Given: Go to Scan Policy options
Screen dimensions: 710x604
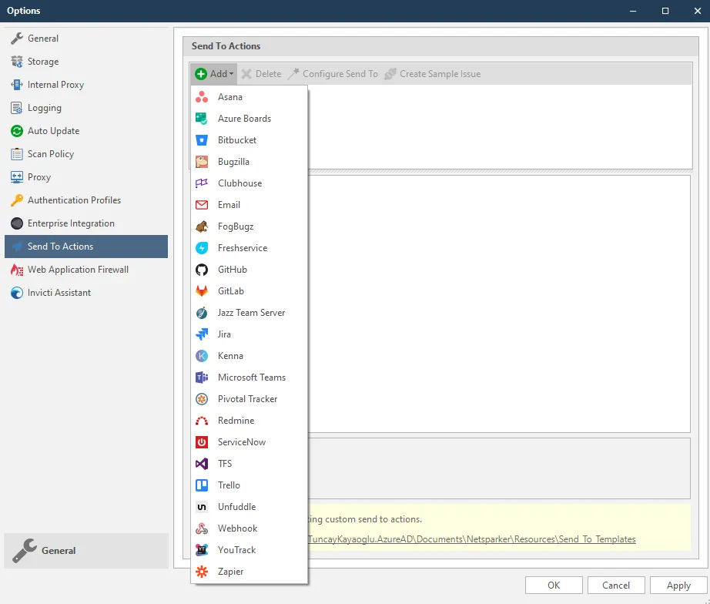Looking at the screenshot, I should tap(86, 154).
